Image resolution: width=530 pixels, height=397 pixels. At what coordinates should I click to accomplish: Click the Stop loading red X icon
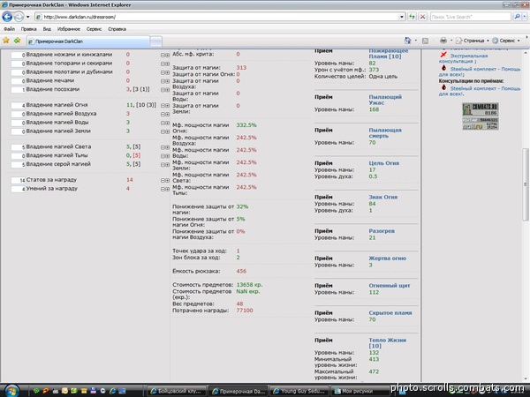click(x=422, y=17)
